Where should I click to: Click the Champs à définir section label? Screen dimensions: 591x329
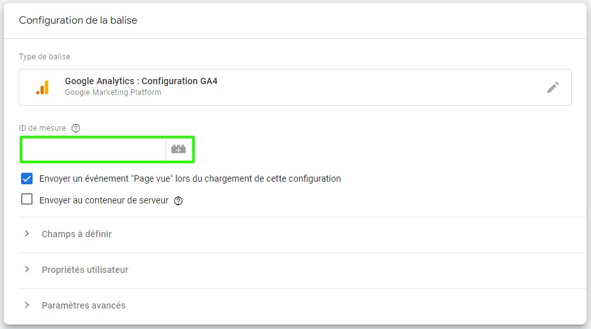(77, 234)
